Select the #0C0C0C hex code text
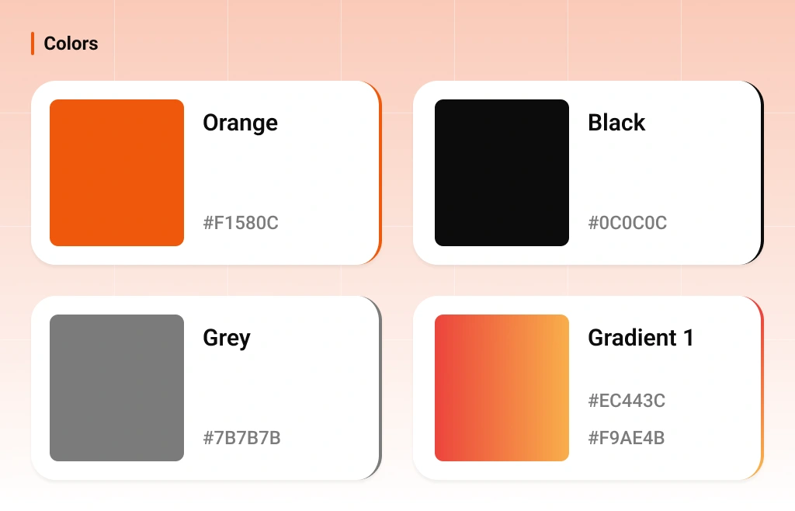This screenshot has width=795, height=511. tap(627, 223)
